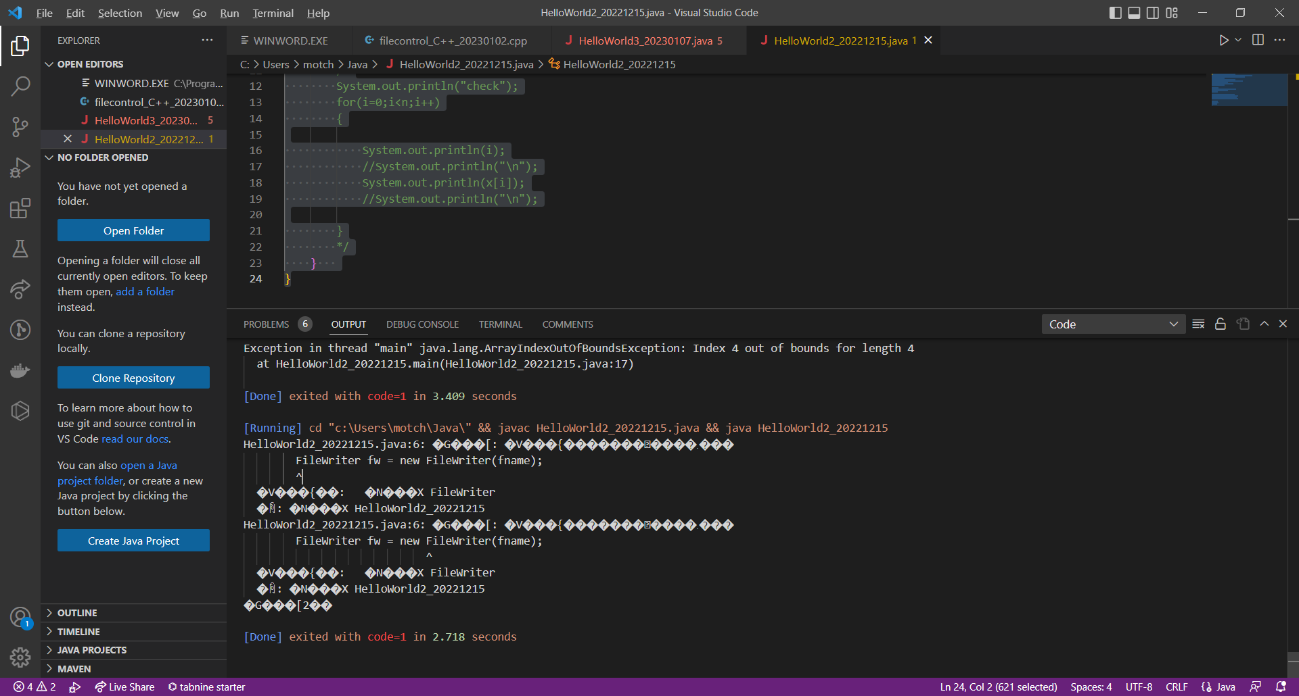Open the Source Control view

(20, 127)
